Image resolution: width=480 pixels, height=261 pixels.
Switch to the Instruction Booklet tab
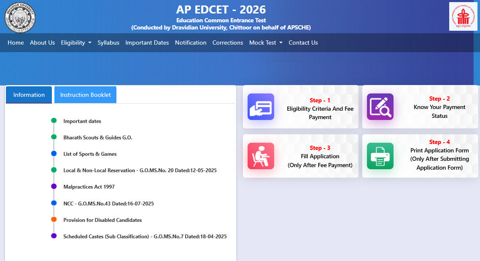click(85, 95)
